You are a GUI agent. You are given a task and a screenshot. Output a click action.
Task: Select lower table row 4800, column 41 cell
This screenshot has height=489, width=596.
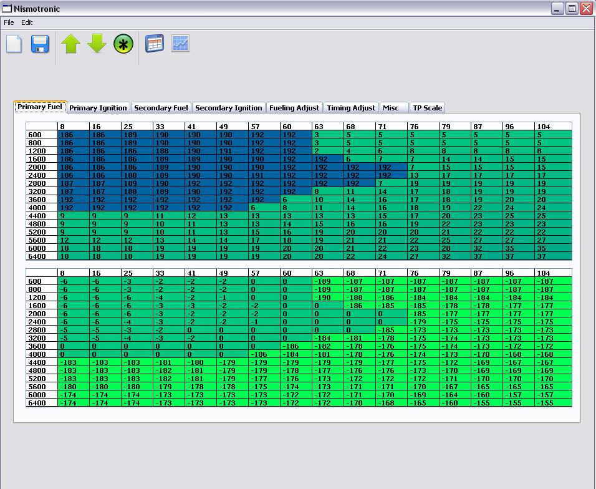click(201, 370)
